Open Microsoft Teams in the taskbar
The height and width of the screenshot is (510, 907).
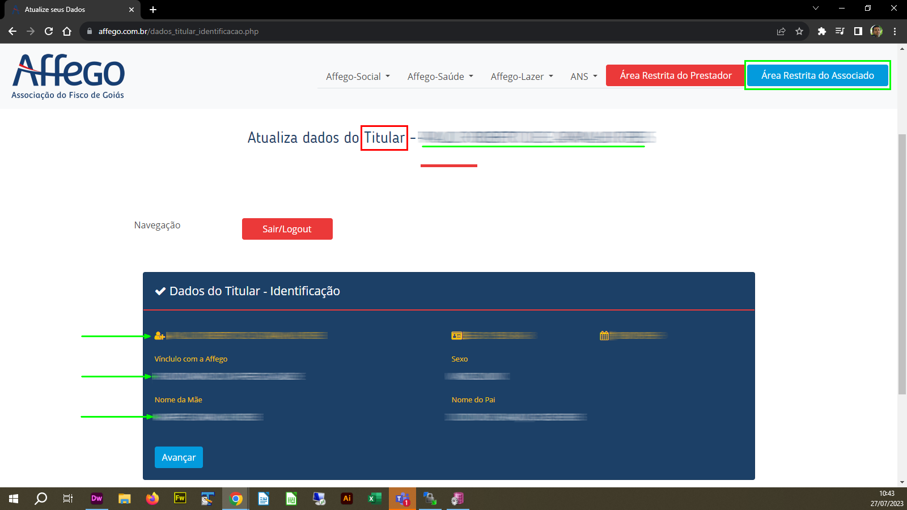click(x=402, y=499)
